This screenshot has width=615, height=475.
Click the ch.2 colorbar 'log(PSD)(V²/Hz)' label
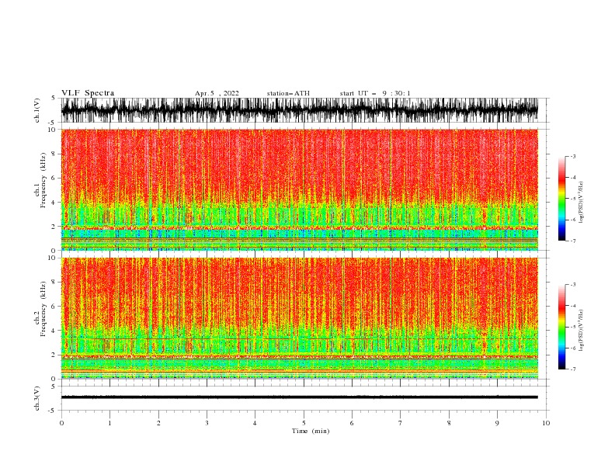tap(581, 331)
